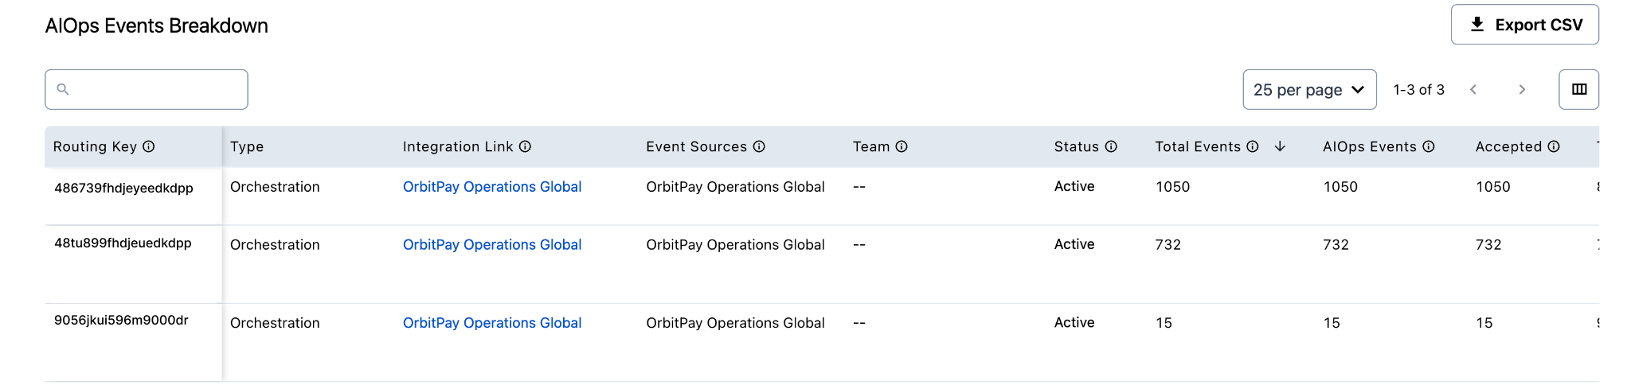Click Accepted value 15

point(1484,323)
